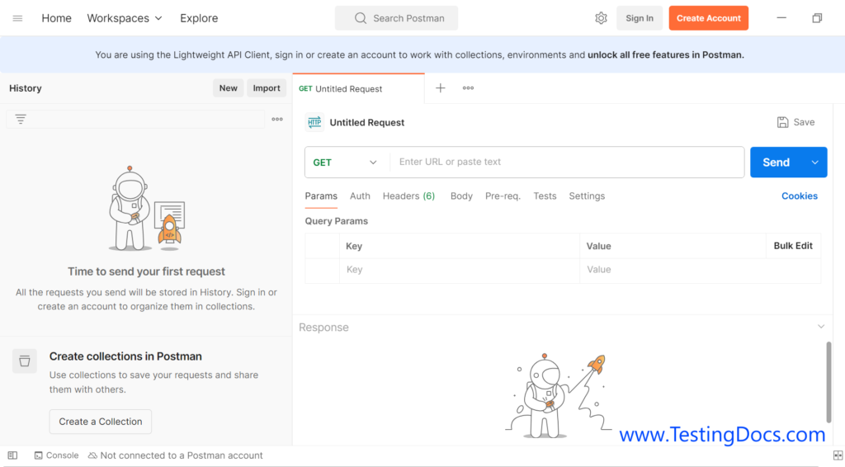845x467 pixels.
Task: Toggle two-pane layout in bottom-right corner
Action: click(838, 455)
